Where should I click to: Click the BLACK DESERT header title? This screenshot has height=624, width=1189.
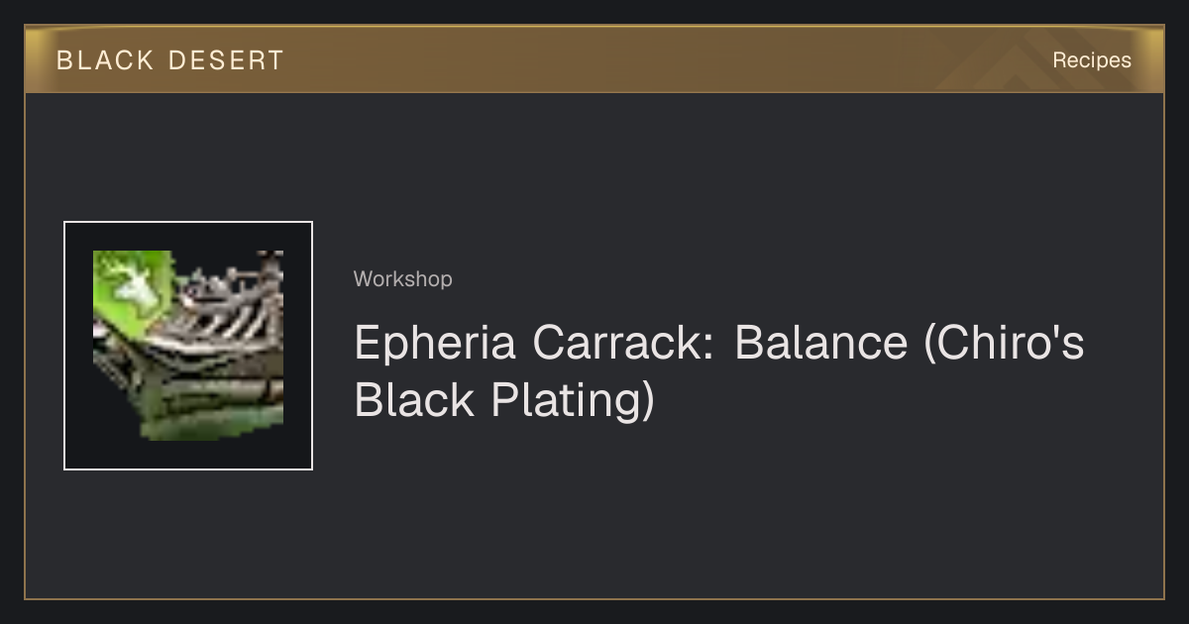[170, 60]
